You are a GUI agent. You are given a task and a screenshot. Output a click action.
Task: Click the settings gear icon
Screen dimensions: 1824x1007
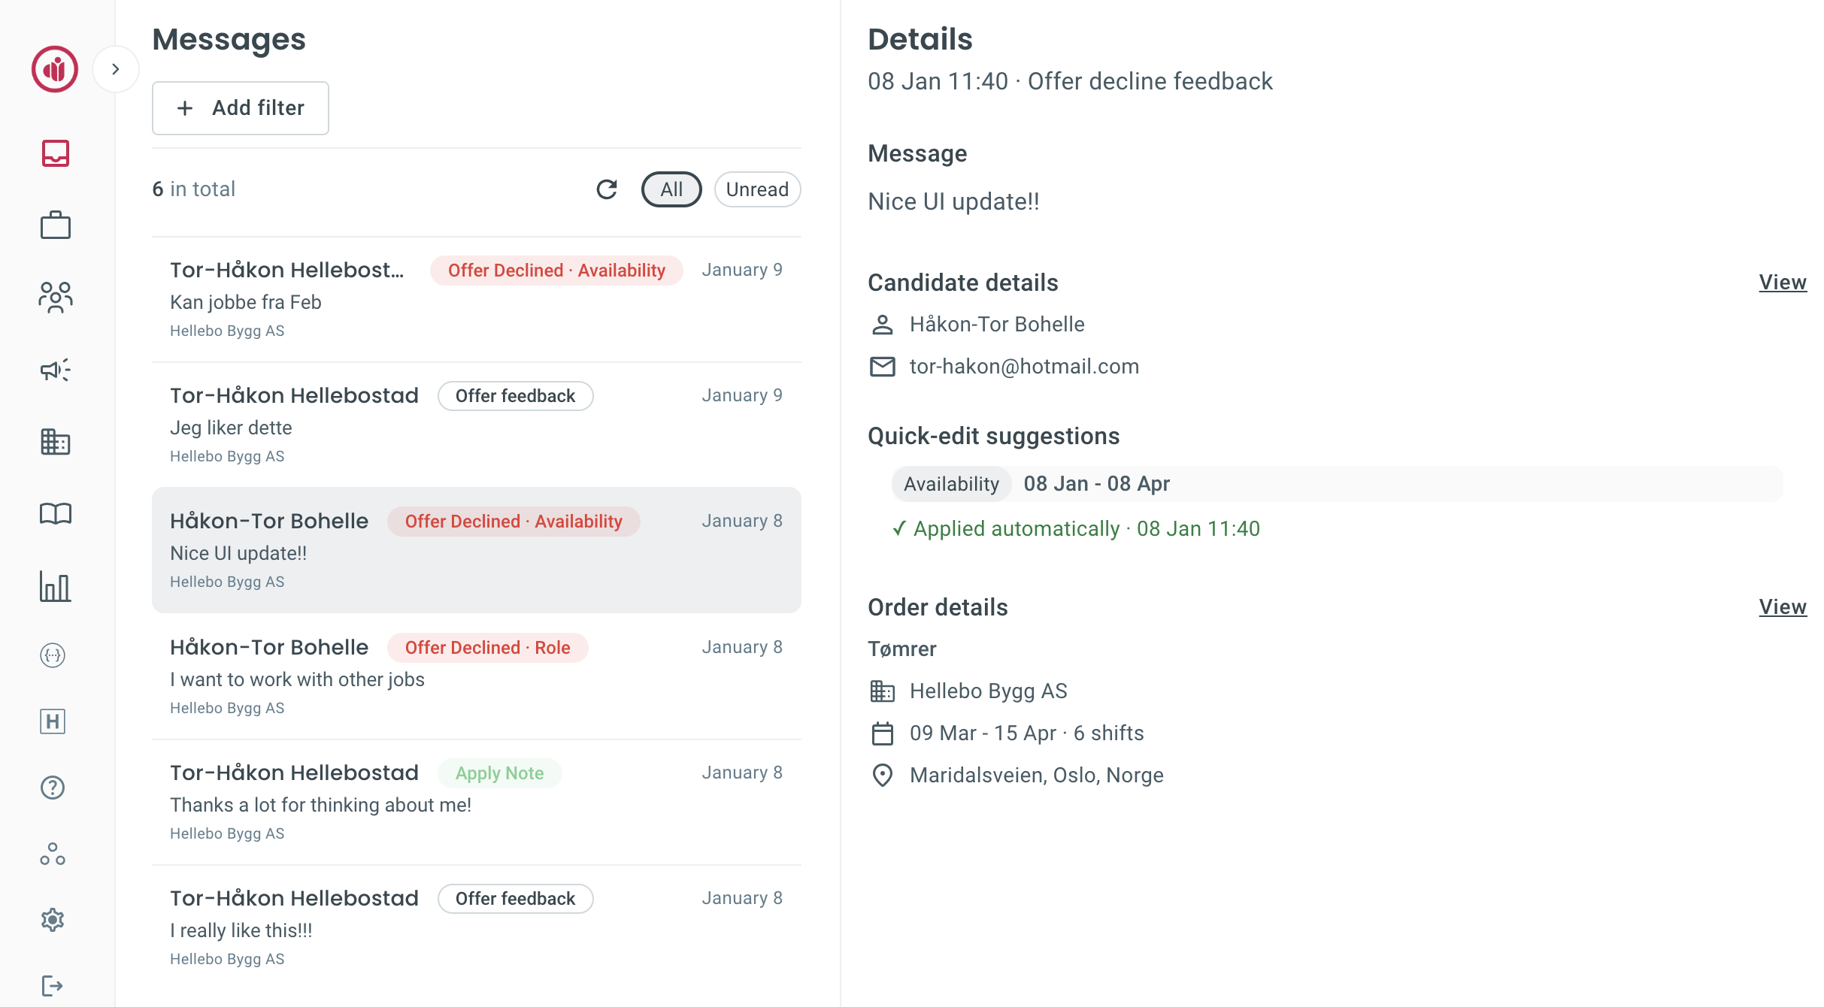(53, 920)
